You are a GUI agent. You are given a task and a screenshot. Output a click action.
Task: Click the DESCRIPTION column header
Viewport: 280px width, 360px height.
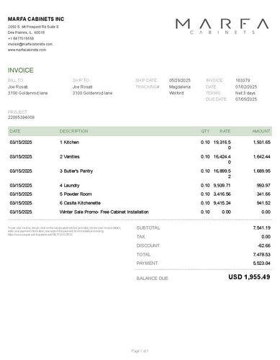click(x=73, y=131)
